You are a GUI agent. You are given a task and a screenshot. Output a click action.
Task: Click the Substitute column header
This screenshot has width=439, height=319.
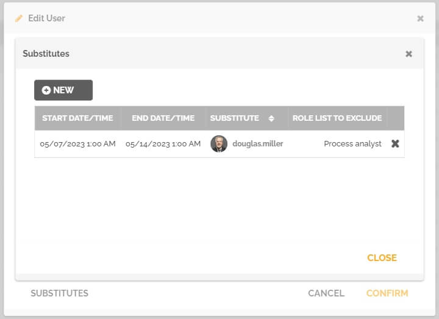point(235,118)
